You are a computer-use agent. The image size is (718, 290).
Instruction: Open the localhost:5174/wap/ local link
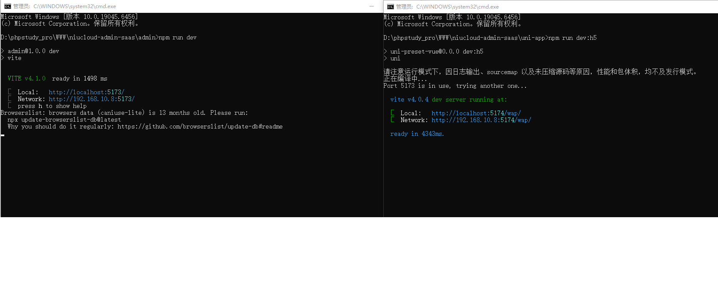click(476, 113)
